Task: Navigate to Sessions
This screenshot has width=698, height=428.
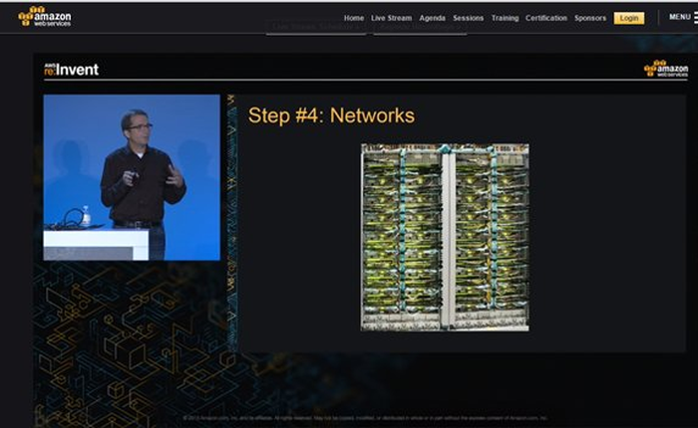Action: click(469, 18)
